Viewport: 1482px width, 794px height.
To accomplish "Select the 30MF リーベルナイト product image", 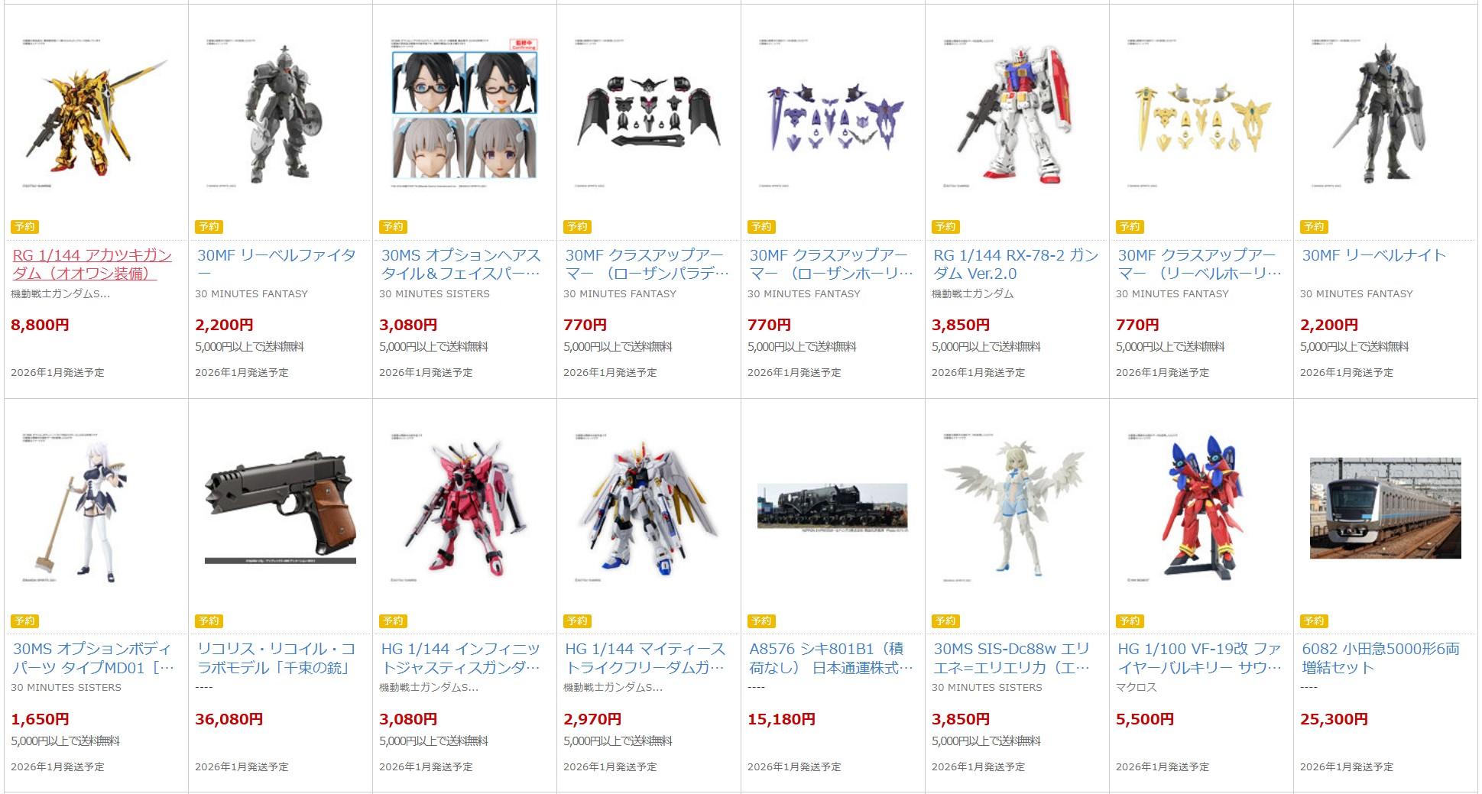I will (x=1385, y=115).
